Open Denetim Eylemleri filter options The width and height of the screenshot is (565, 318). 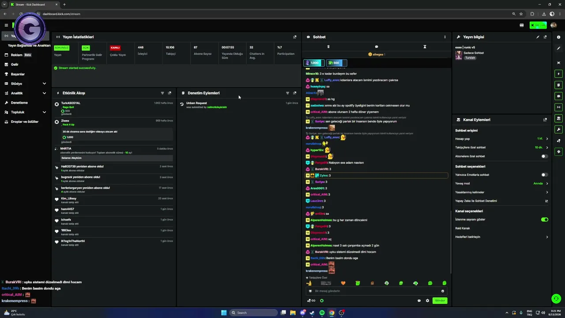(287, 93)
